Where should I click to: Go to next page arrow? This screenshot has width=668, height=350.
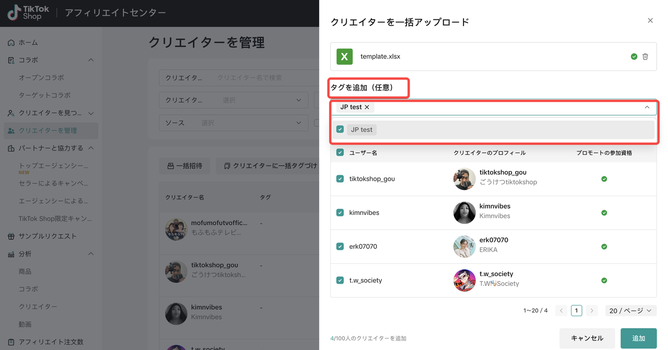(591, 310)
